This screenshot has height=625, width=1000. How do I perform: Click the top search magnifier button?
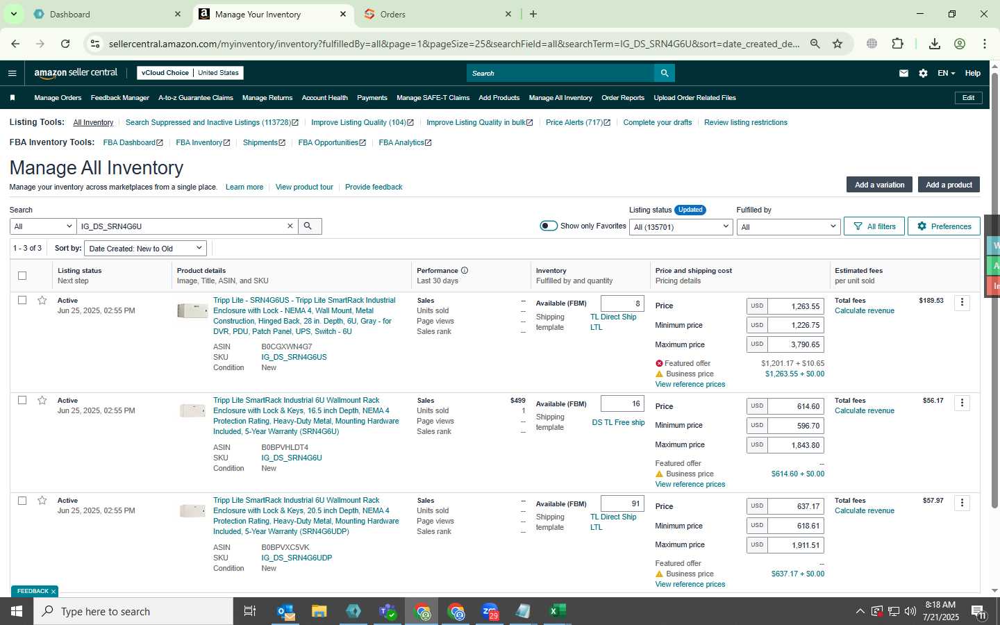coord(665,73)
